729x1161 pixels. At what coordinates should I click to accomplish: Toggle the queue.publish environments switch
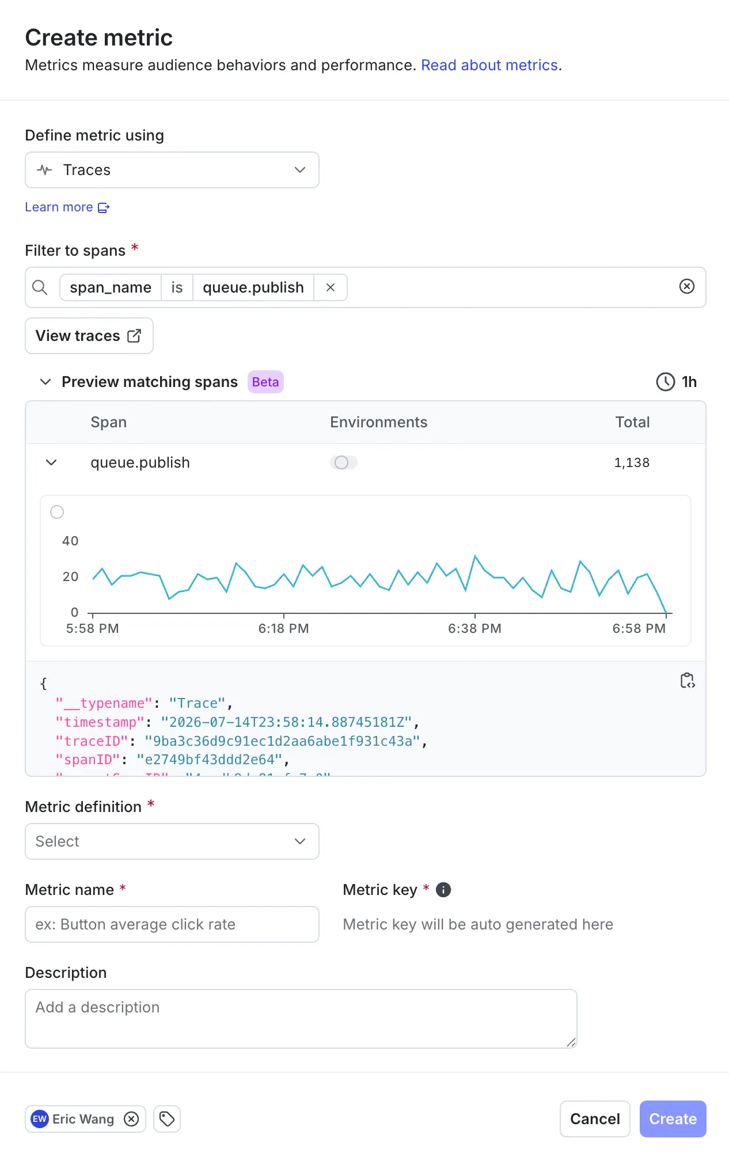pyautogui.click(x=344, y=462)
